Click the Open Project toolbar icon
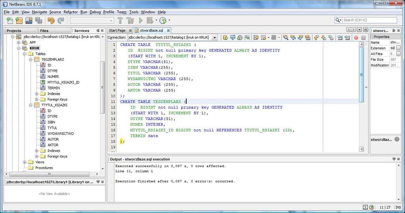 [29, 21]
